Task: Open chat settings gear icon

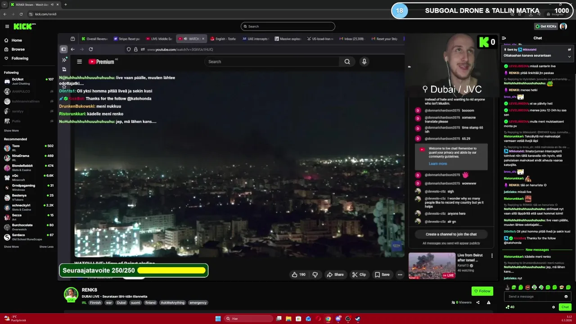Action: pos(553,307)
